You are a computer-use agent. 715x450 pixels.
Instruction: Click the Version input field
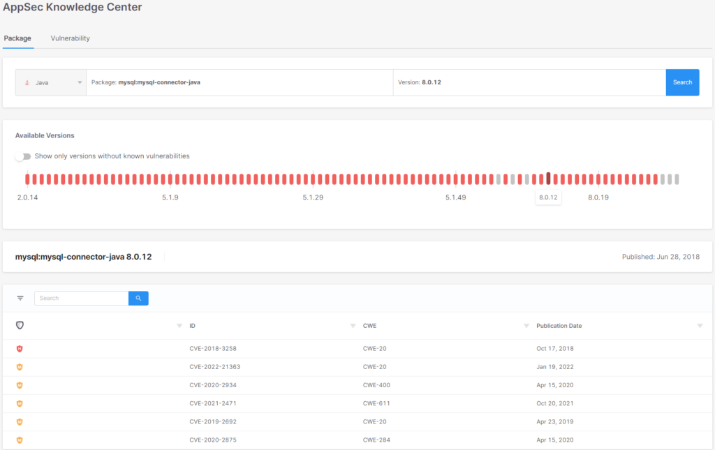529,82
